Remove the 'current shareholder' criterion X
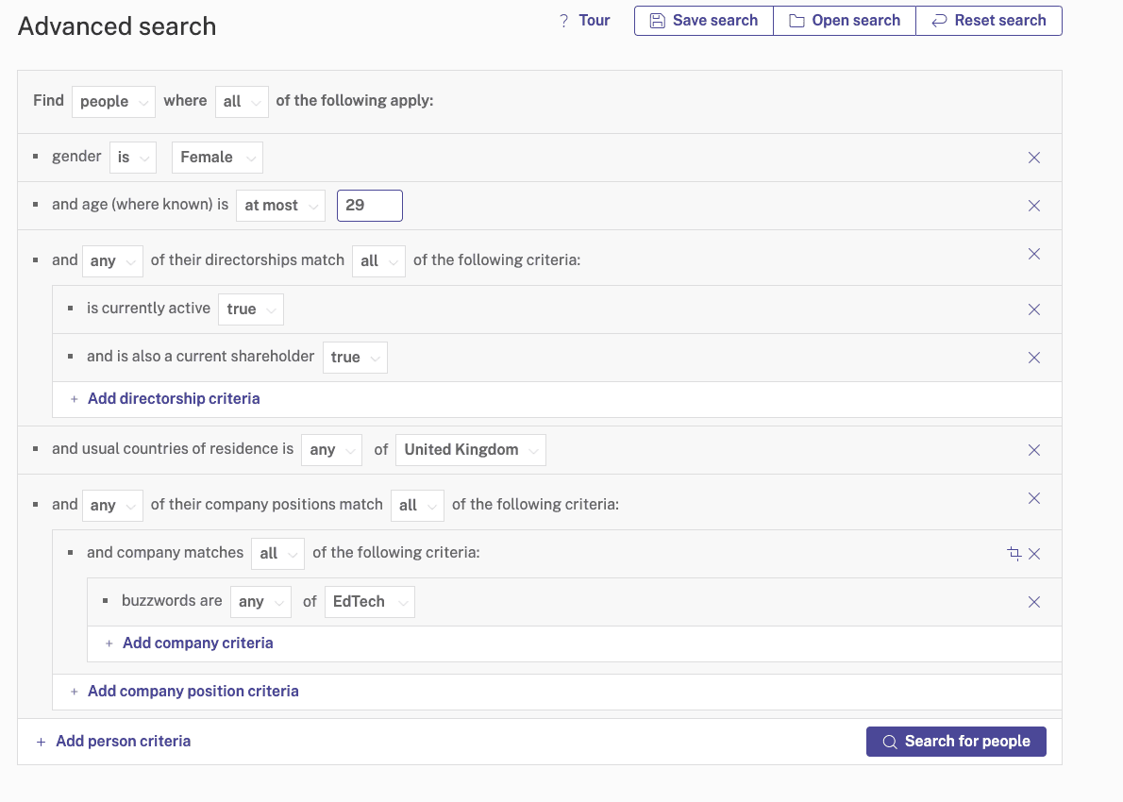The image size is (1123, 802). 1033,358
